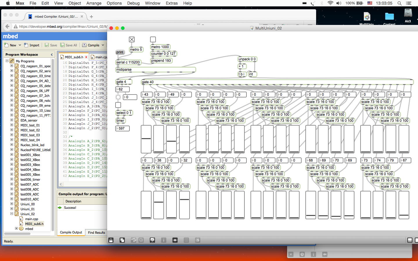Toggle the box above select 0 1
The width and height of the screenshot is (418, 261).
coord(118,105)
